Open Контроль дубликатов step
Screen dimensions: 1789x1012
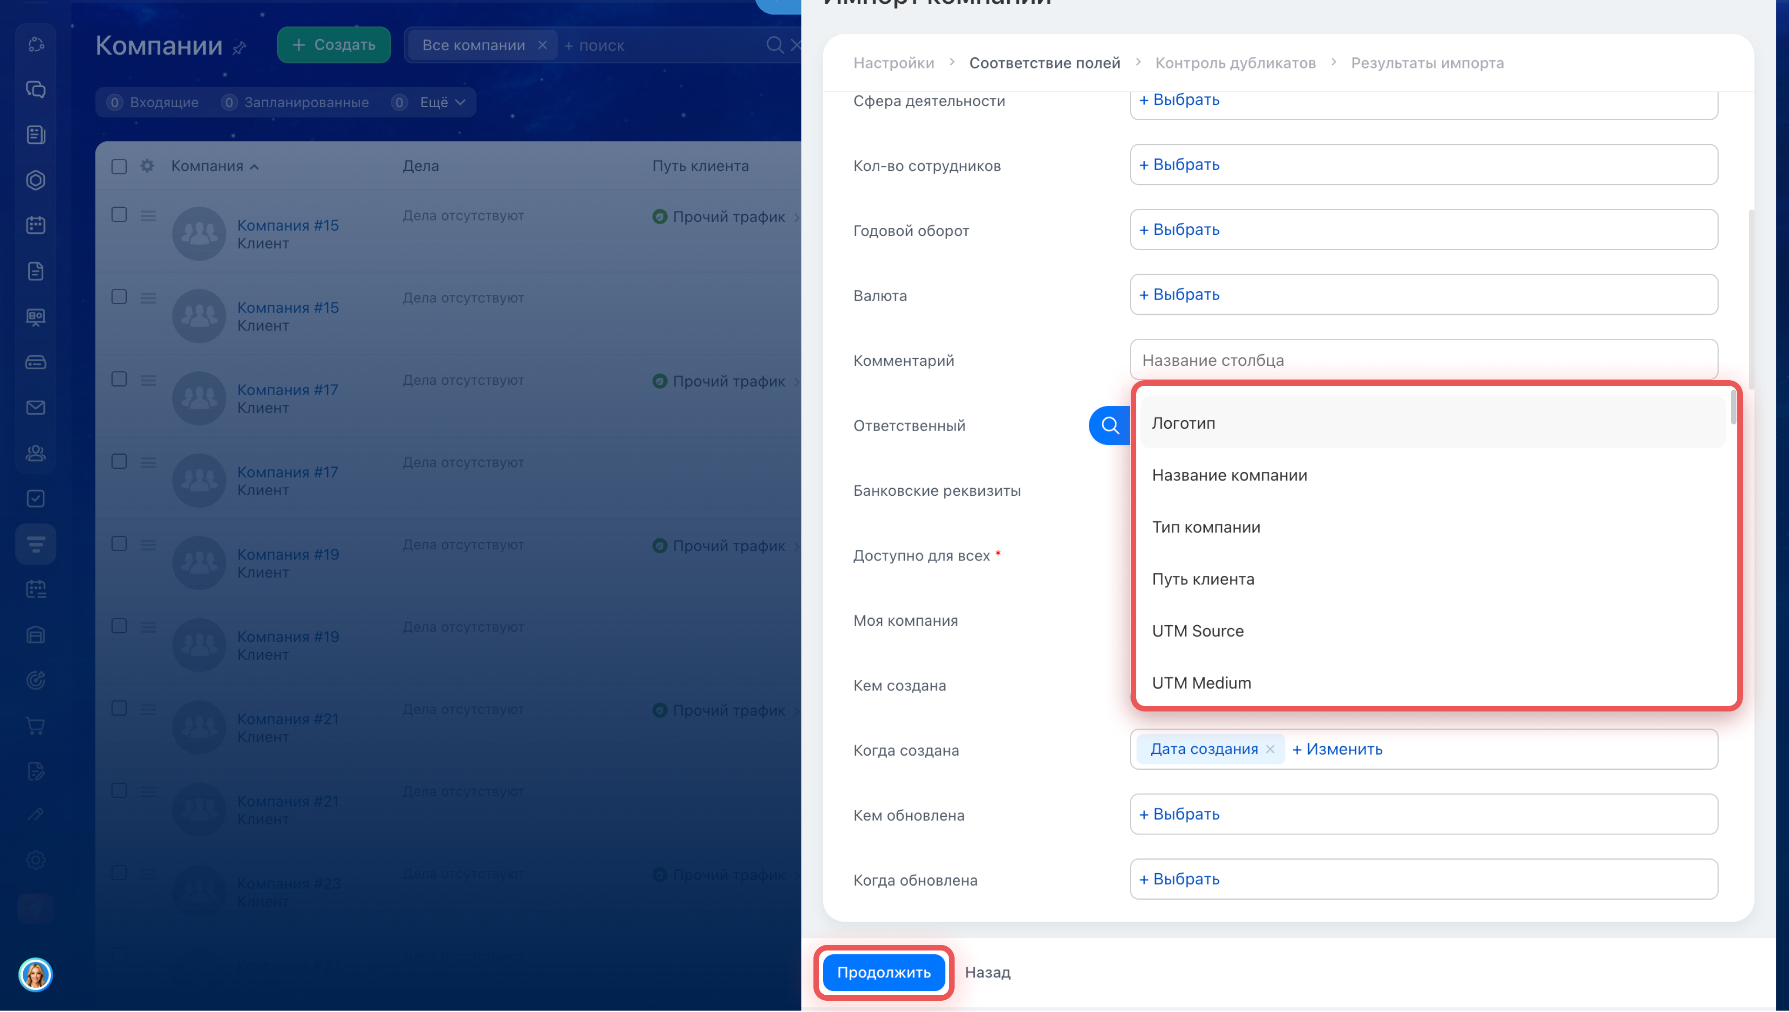pos(1235,63)
